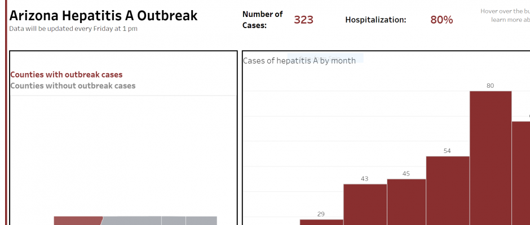Image resolution: width=530 pixels, height=225 pixels.
Task: Select the widest gray county on map
Action: pos(132,220)
